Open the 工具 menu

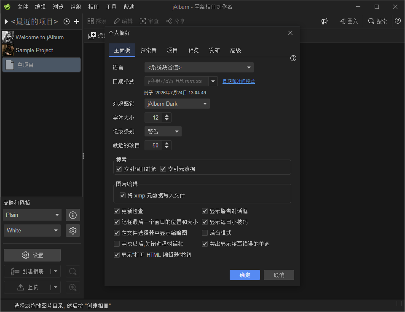pyautogui.click(x=111, y=7)
